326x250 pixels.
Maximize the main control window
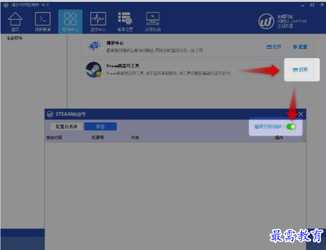click(312, 5)
